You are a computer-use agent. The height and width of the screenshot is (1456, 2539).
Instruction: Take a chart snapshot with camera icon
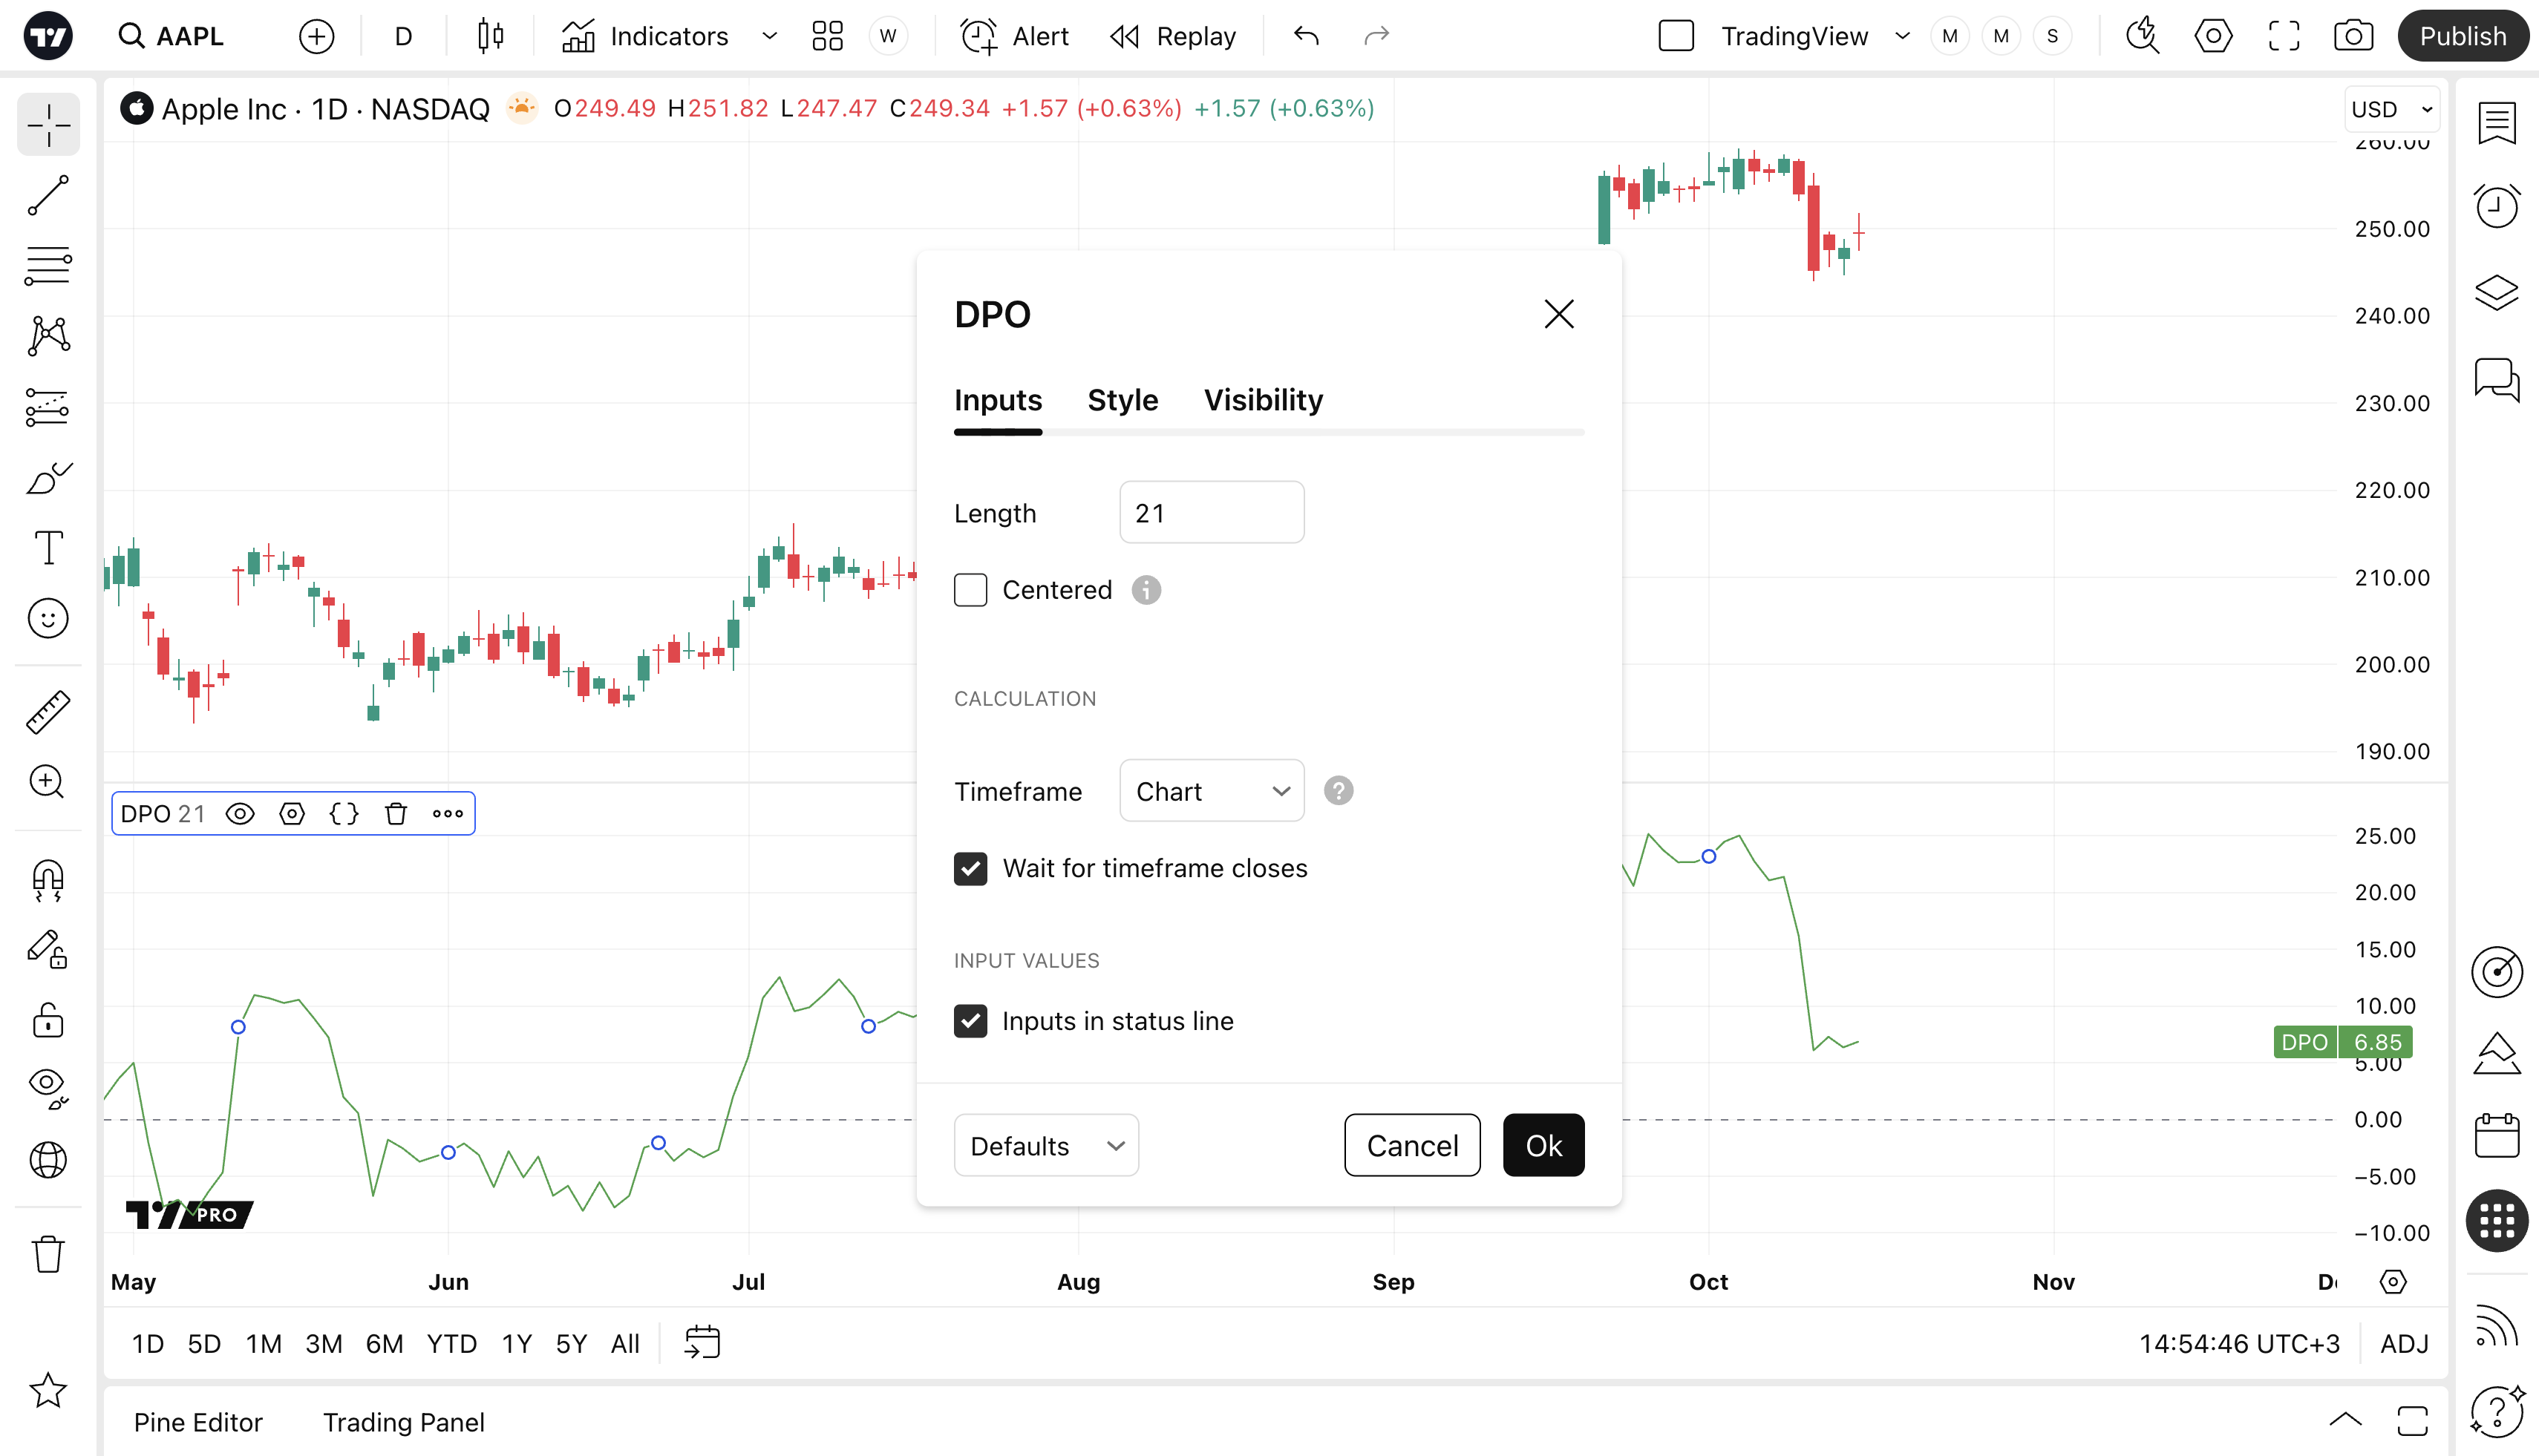click(x=2353, y=36)
